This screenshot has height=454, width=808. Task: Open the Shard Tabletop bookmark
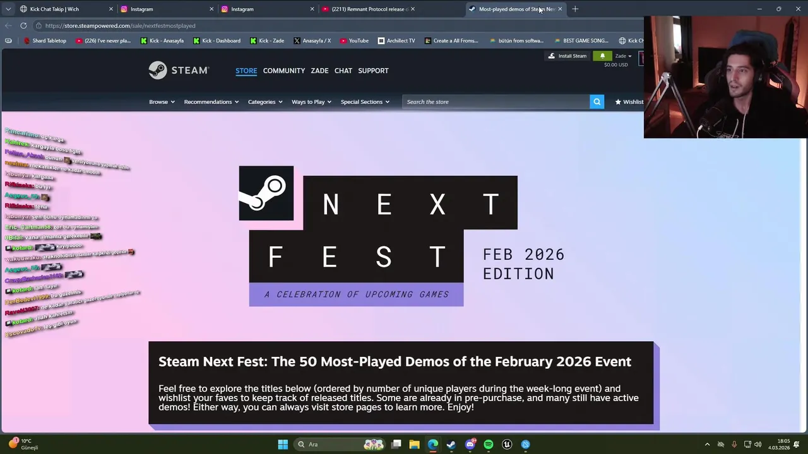(45, 40)
